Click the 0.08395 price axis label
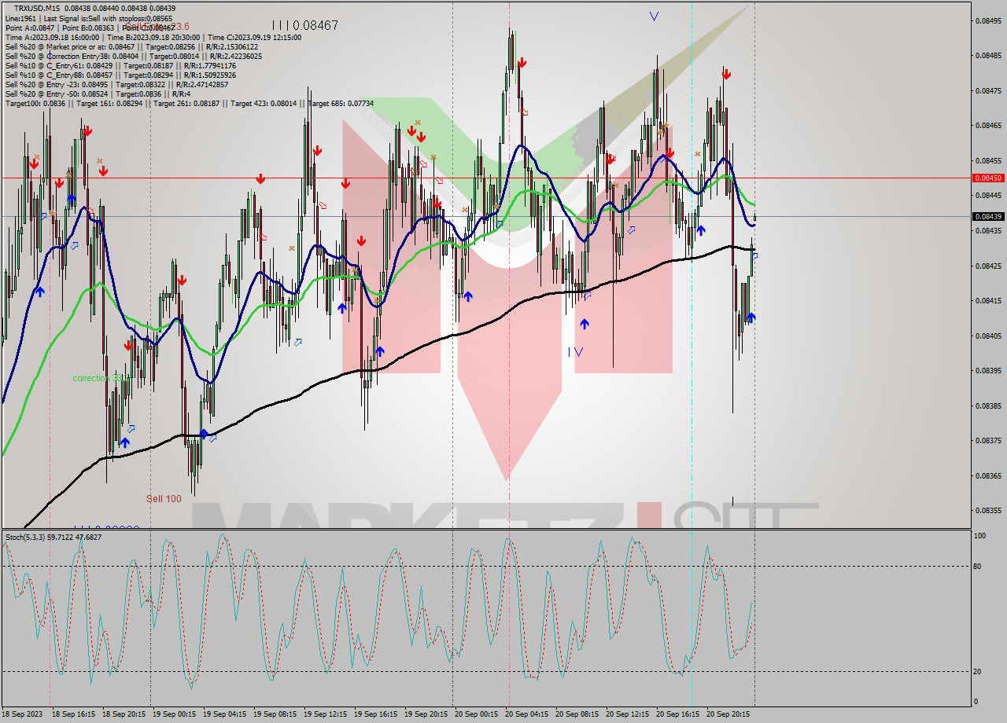 pyautogui.click(x=988, y=370)
